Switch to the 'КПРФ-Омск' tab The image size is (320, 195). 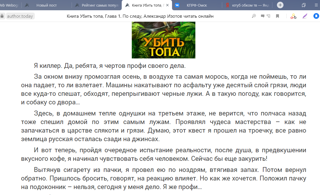(x=197, y=5)
